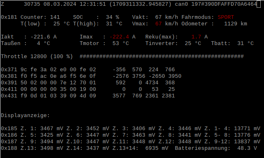Click the Iakt current '-221.6 A'
Viewport: 264px width, 158px height.
pyautogui.click(x=44, y=37)
